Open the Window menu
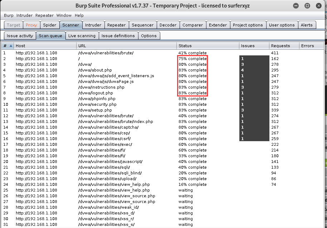The height and width of the screenshot is (228, 327). (x=64, y=15)
